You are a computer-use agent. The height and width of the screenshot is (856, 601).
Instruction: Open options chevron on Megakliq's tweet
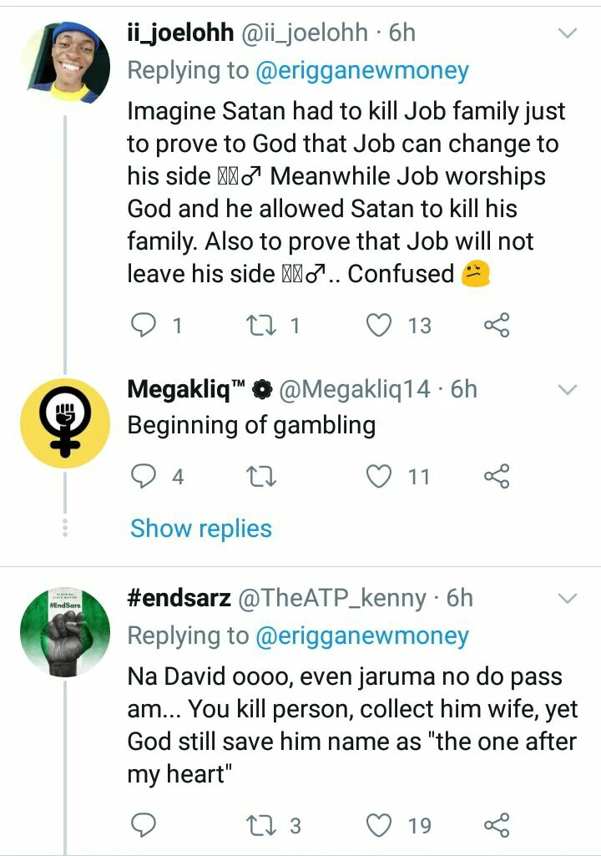pyautogui.click(x=568, y=390)
